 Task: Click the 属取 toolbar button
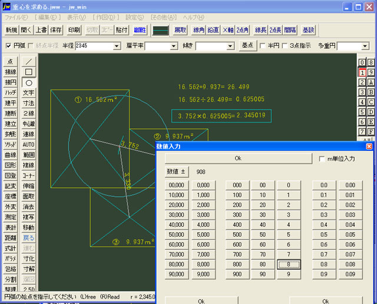(180, 30)
